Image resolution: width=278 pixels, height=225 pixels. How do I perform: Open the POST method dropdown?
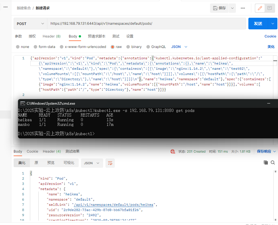[30, 24]
